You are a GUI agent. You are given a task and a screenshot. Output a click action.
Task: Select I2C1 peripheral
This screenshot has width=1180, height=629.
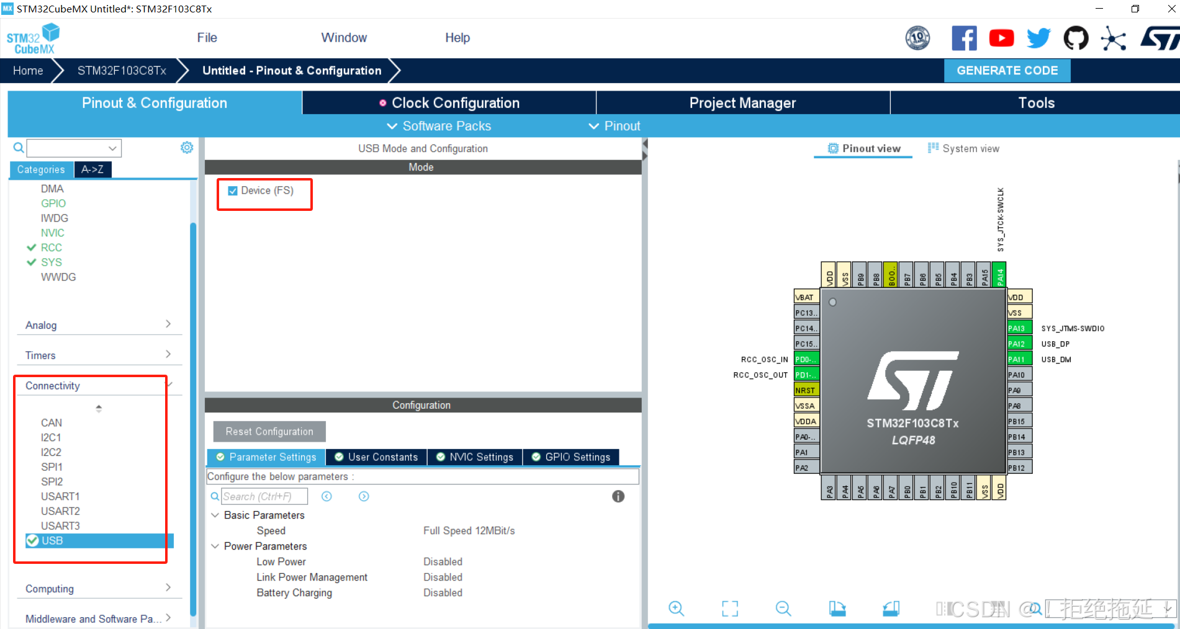(x=51, y=438)
